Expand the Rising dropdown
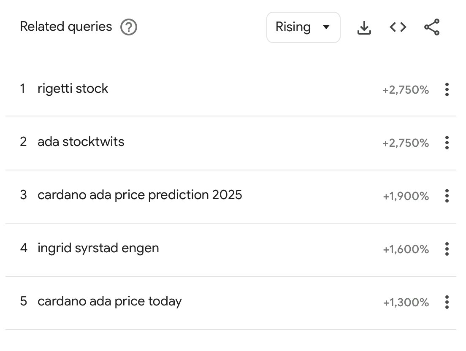 click(303, 27)
